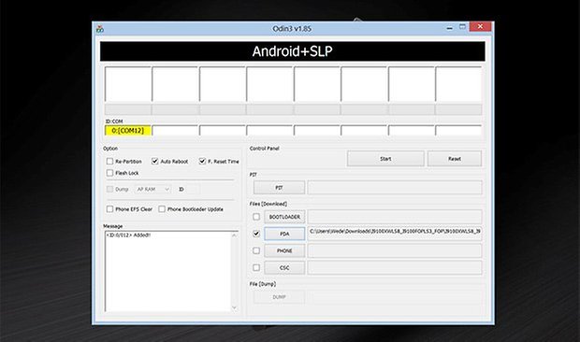This screenshot has height=342, width=580.
Task: Click the PIT file path field
Action: 395,188
